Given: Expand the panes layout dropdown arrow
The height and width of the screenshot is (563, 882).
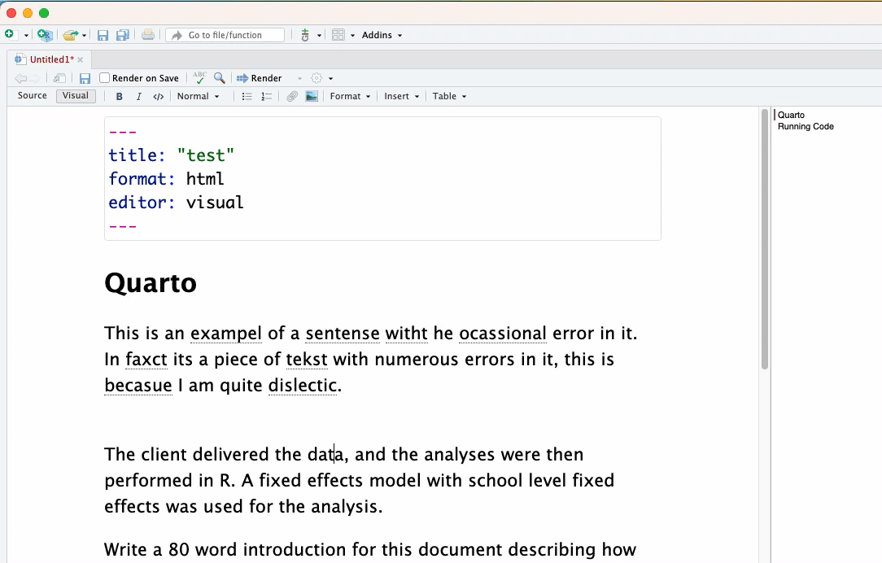Looking at the screenshot, I should (x=352, y=36).
